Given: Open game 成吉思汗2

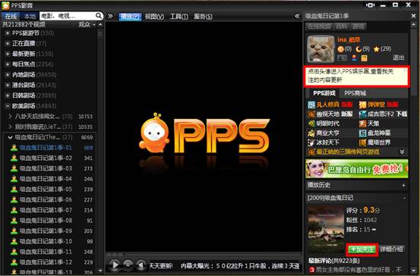Looking at the screenshot, I should coord(381,114).
